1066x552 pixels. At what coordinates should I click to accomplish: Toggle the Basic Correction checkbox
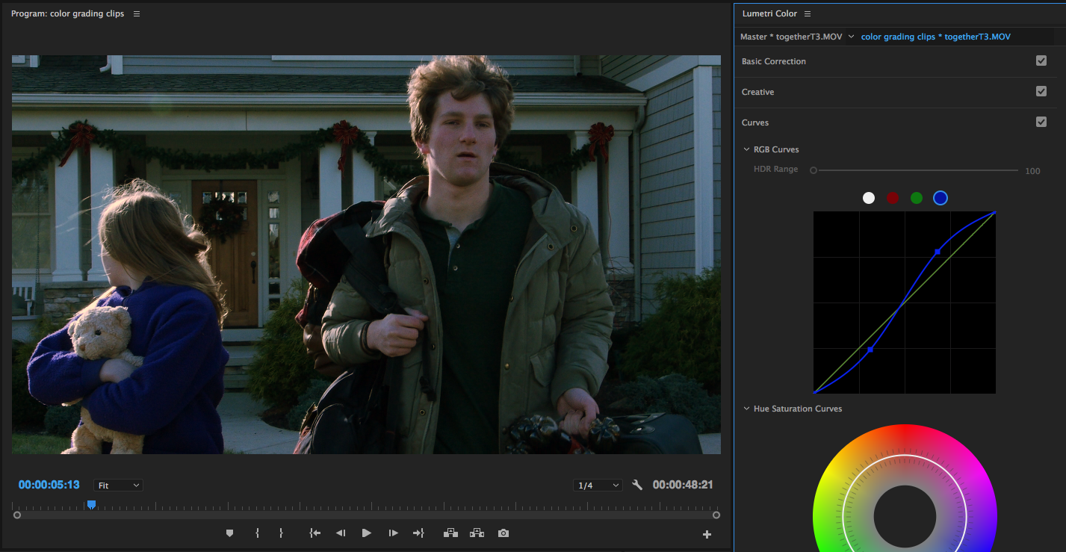point(1041,61)
